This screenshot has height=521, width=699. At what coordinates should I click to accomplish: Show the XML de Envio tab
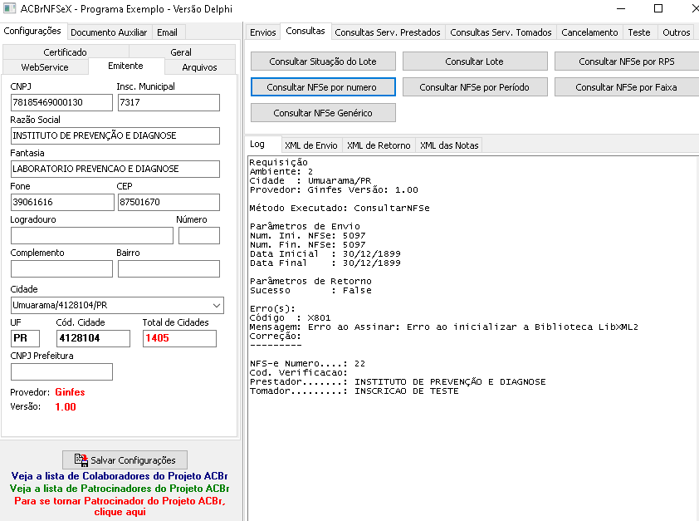311,145
